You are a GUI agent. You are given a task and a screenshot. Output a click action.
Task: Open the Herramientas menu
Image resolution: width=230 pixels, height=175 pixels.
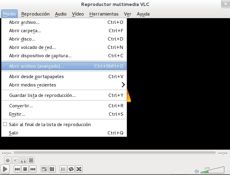pos(104,14)
